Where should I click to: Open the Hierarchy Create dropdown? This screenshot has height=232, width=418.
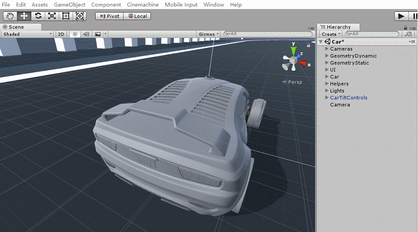331,34
